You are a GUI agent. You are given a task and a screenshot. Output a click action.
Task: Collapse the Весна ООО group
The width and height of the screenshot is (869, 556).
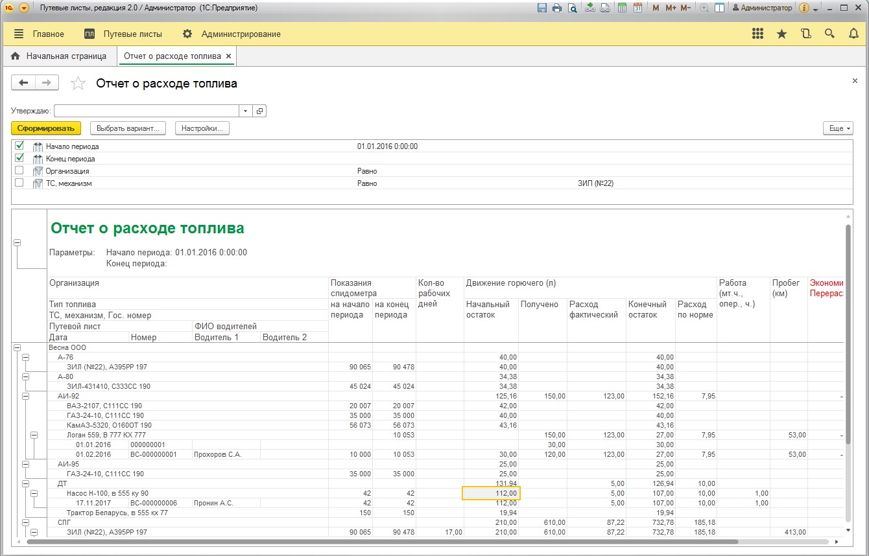tap(18, 347)
